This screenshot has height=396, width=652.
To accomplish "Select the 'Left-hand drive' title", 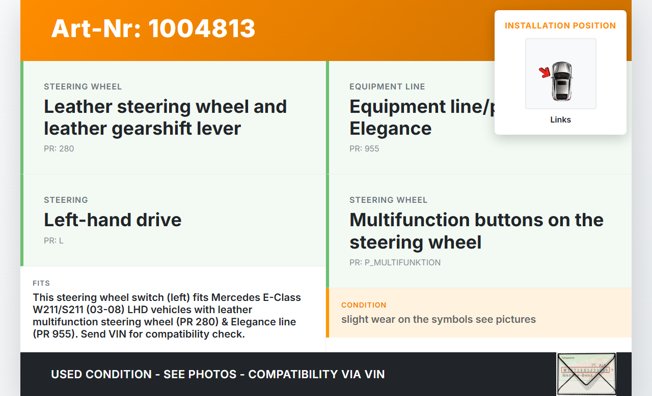I will click(113, 220).
